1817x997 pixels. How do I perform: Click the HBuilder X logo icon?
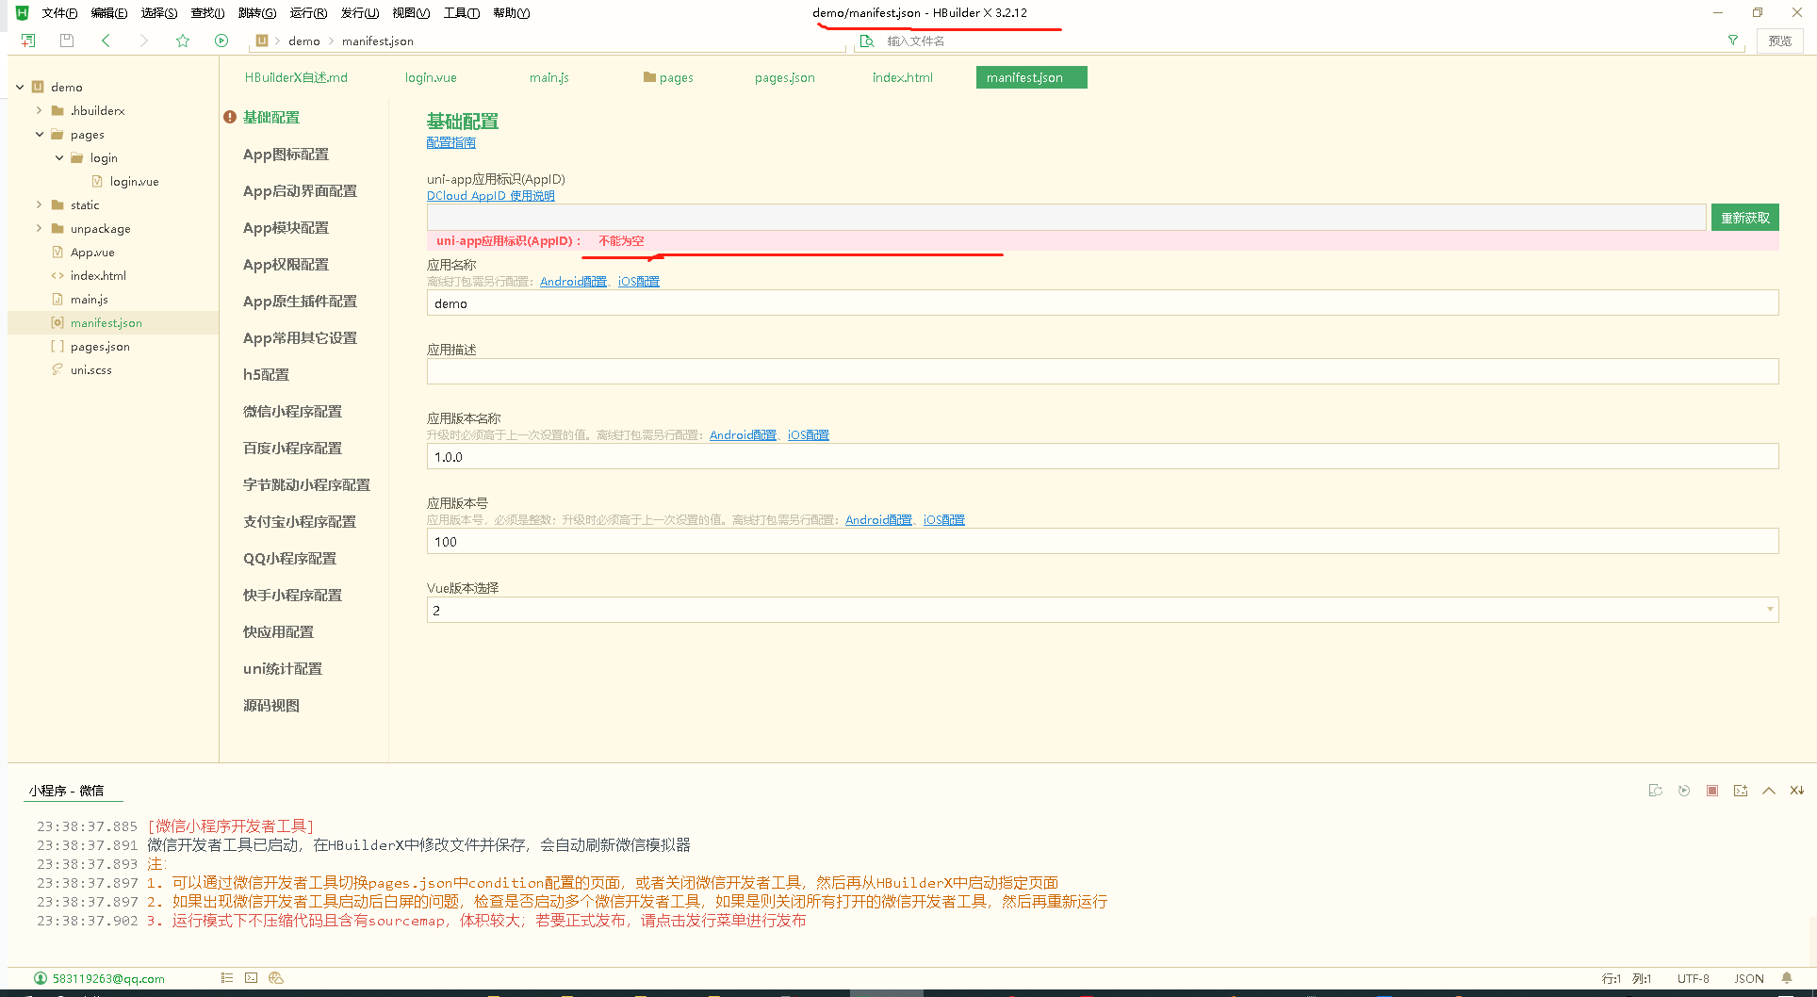[x=22, y=12]
